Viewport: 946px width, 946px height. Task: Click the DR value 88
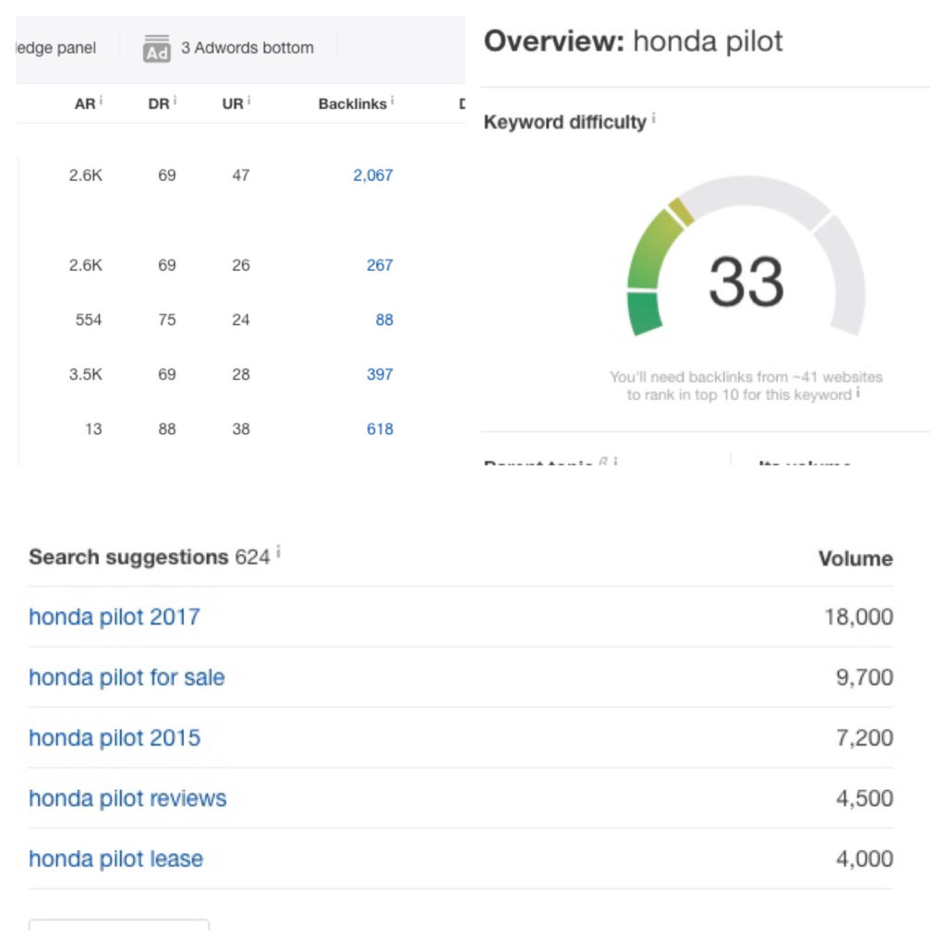point(167,430)
